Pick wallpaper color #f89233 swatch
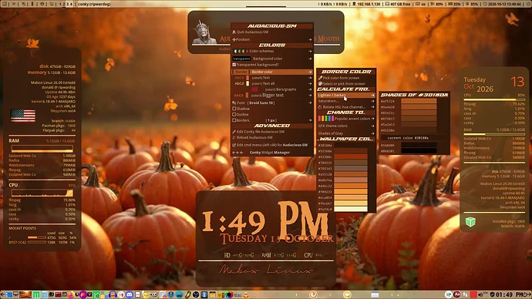This screenshot has height=299, width=532. (351, 192)
